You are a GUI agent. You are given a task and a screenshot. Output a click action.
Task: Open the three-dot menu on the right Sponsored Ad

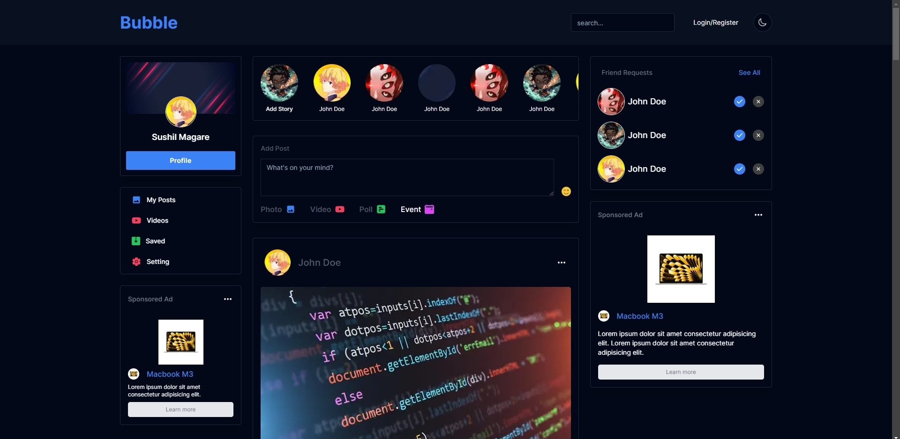click(758, 215)
